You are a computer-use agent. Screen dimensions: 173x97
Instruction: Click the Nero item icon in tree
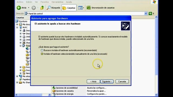[x=24, y=73]
